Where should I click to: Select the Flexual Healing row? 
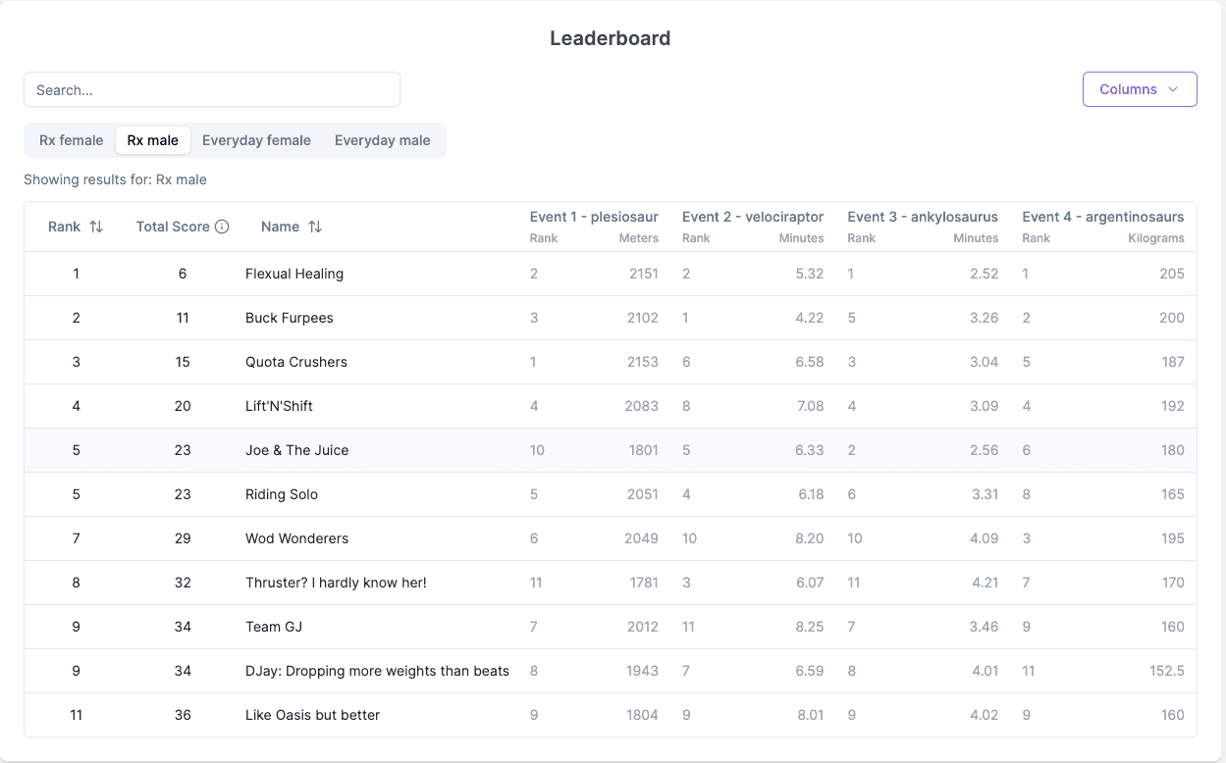pos(611,274)
